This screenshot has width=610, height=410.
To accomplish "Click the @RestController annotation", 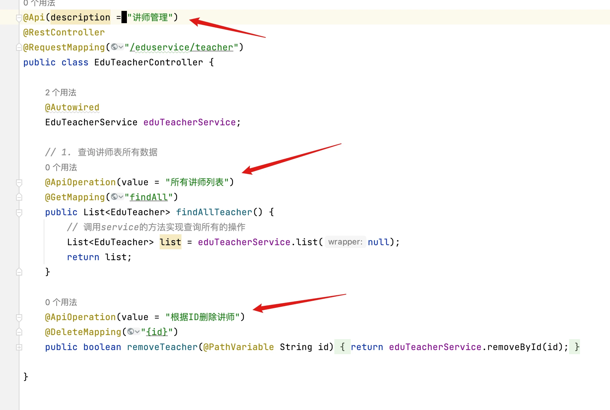I will [64, 32].
